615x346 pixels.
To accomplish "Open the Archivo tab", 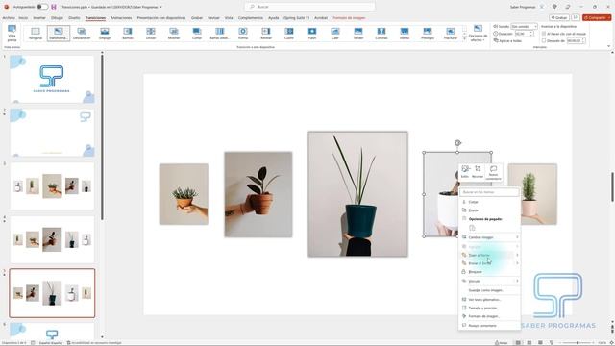I will pos(9,18).
